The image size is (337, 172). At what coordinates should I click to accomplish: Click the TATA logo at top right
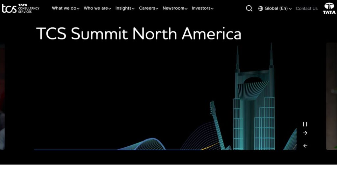(x=329, y=9)
